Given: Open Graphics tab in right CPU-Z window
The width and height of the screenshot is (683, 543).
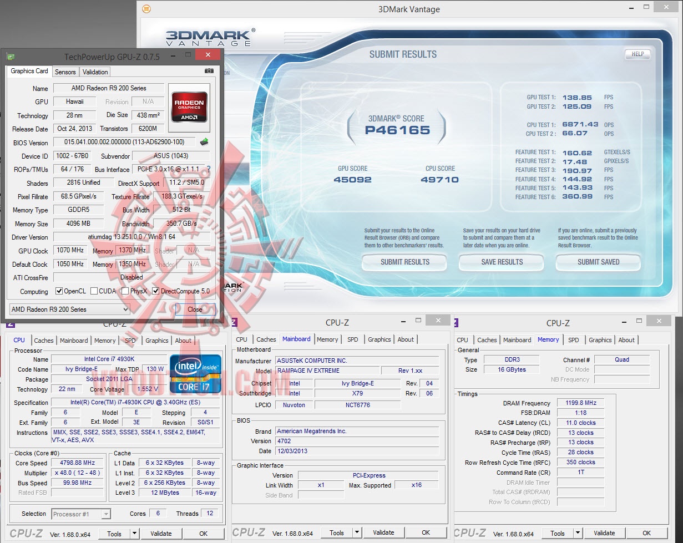Looking at the screenshot, I should tap(600, 340).
